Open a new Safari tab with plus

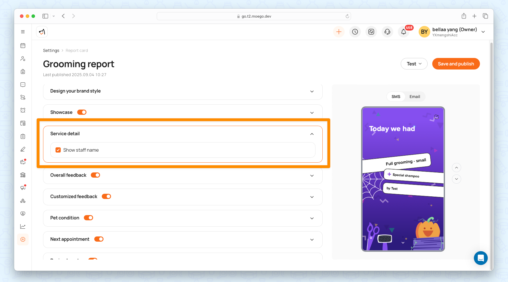(474, 16)
